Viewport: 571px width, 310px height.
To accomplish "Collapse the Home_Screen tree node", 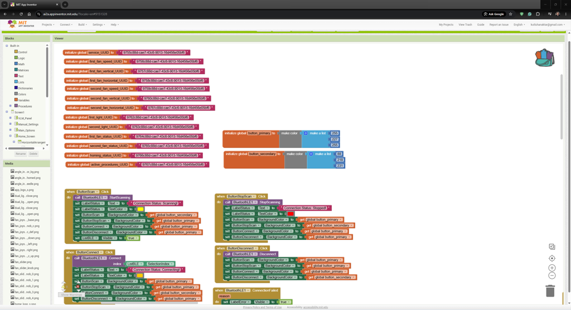I will [x=10, y=136].
